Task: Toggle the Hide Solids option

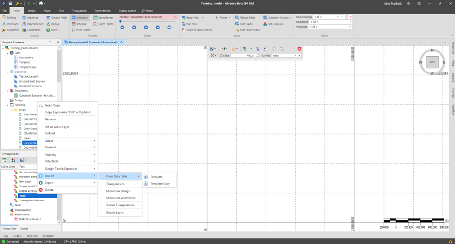Action: 245,24
